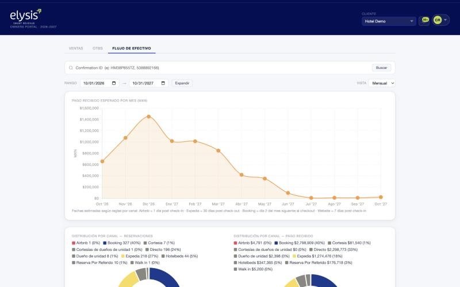Toggle Walk in $5,200 (0%) legend entry

click(253, 269)
